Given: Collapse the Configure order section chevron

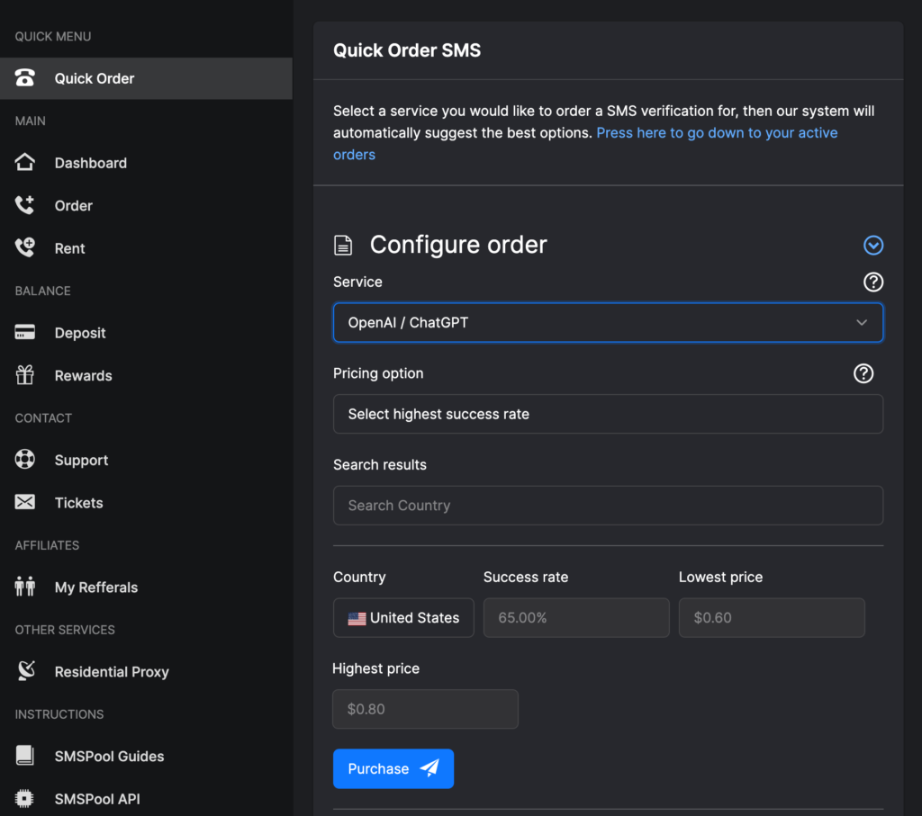Looking at the screenshot, I should click(873, 245).
